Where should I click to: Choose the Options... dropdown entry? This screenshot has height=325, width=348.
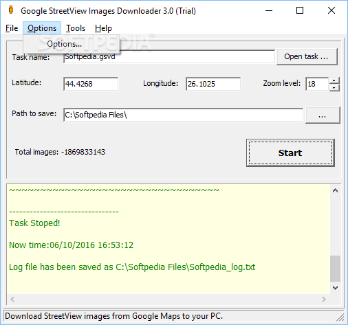point(72,44)
